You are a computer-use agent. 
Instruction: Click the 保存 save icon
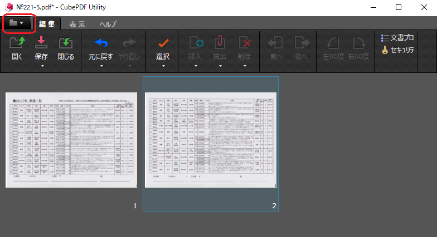tap(41, 43)
